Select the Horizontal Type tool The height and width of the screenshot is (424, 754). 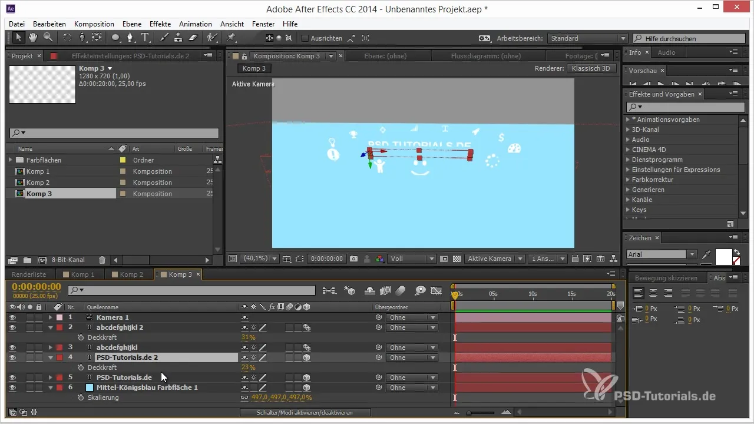click(145, 38)
